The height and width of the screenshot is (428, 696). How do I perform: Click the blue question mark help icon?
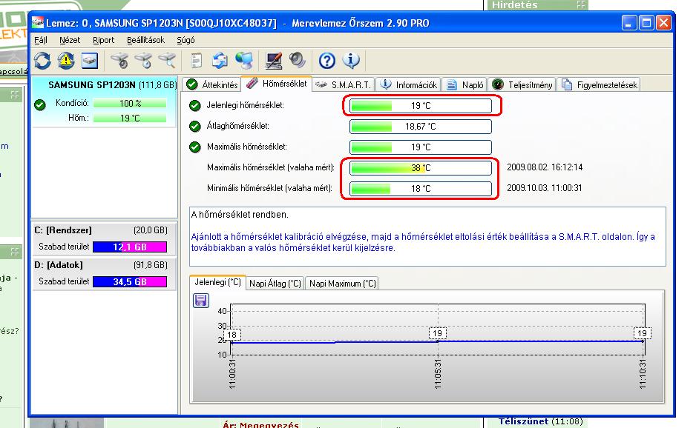click(x=327, y=60)
